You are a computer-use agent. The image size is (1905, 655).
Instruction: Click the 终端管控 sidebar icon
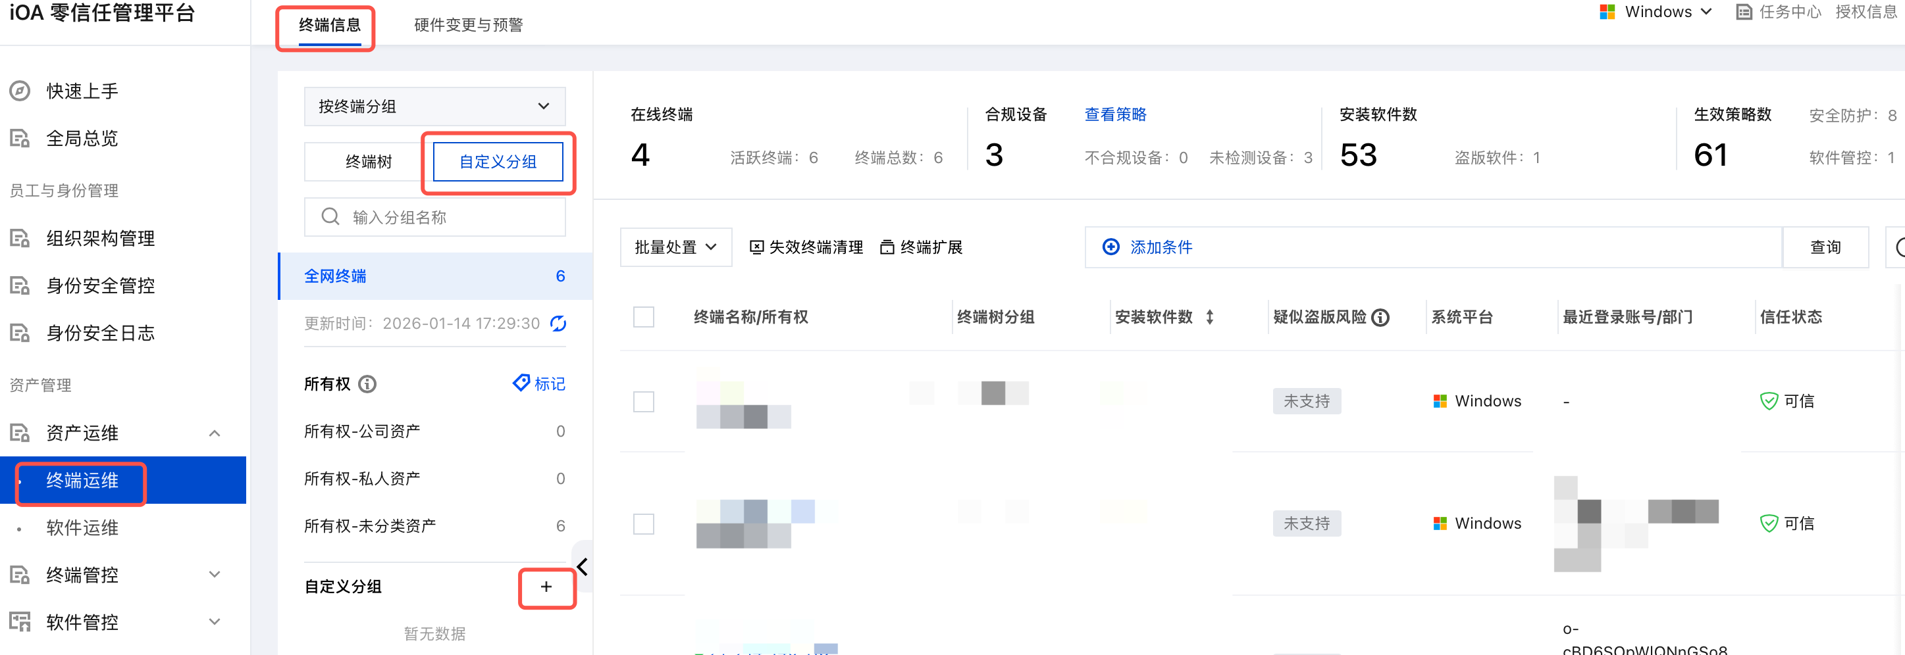(x=20, y=575)
